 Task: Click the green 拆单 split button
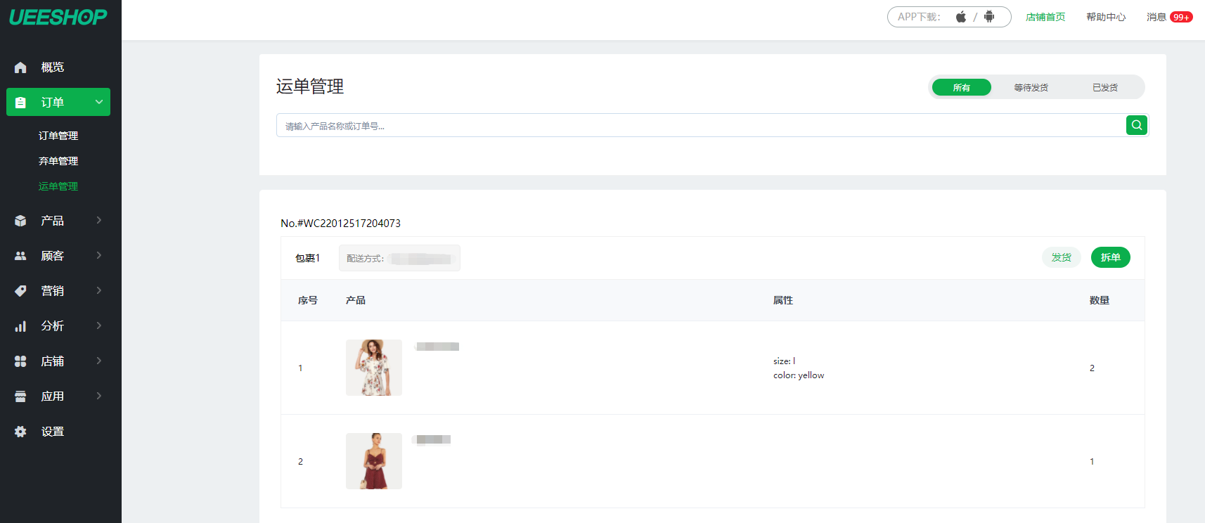(1110, 257)
